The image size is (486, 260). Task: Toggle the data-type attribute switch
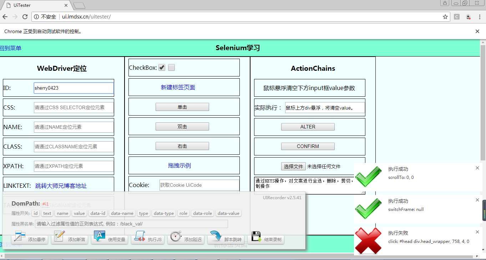coord(164,213)
